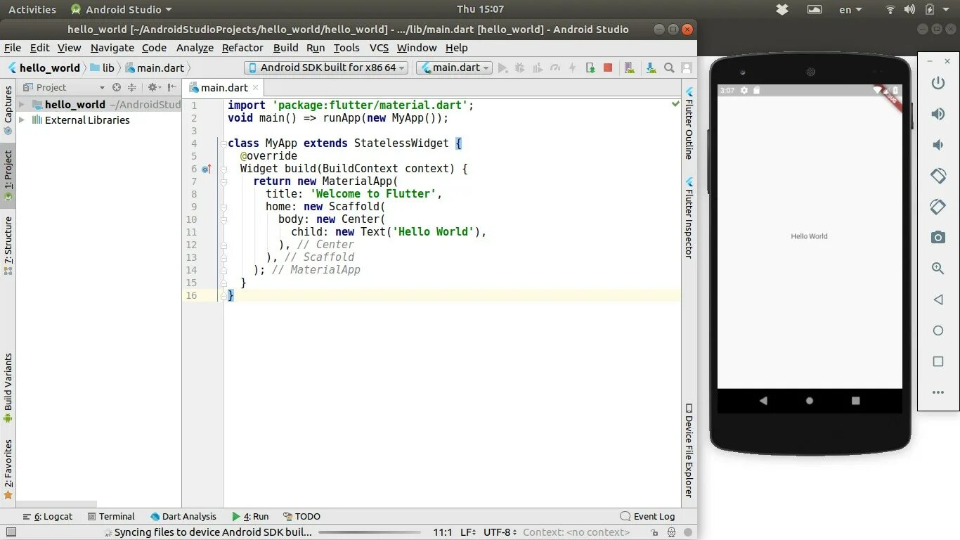Image resolution: width=960 pixels, height=540 pixels.
Task: Select the main.dart editor tab
Action: (223, 88)
